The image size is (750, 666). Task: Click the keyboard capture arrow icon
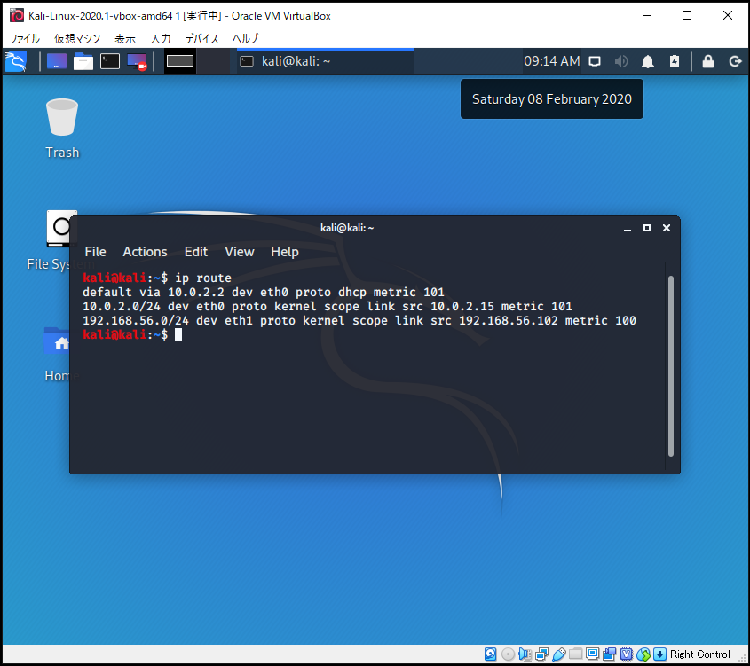coord(659,654)
